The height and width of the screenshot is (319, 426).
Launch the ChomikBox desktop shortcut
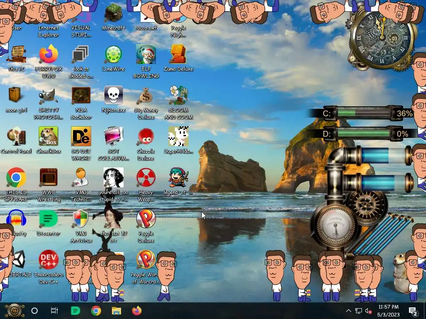click(x=48, y=140)
